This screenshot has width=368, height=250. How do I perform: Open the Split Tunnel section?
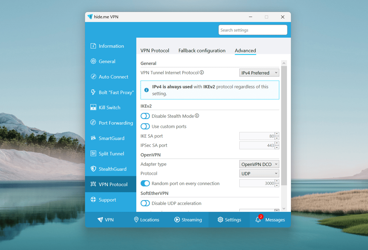pyautogui.click(x=111, y=153)
